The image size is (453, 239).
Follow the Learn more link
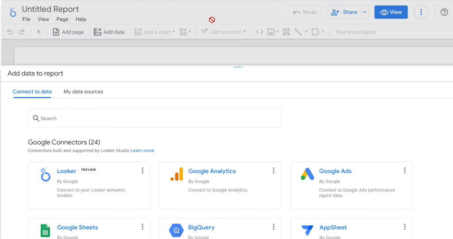click(142, 150)
